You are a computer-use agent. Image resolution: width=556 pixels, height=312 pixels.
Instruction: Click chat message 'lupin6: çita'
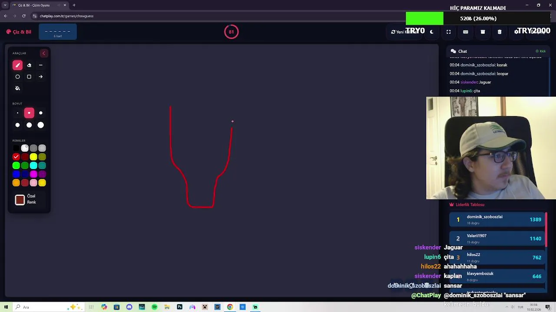tap(465, 91)
